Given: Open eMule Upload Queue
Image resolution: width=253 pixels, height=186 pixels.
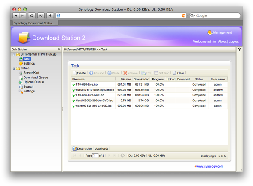Looking at the screenshot, I should point(33,82).
